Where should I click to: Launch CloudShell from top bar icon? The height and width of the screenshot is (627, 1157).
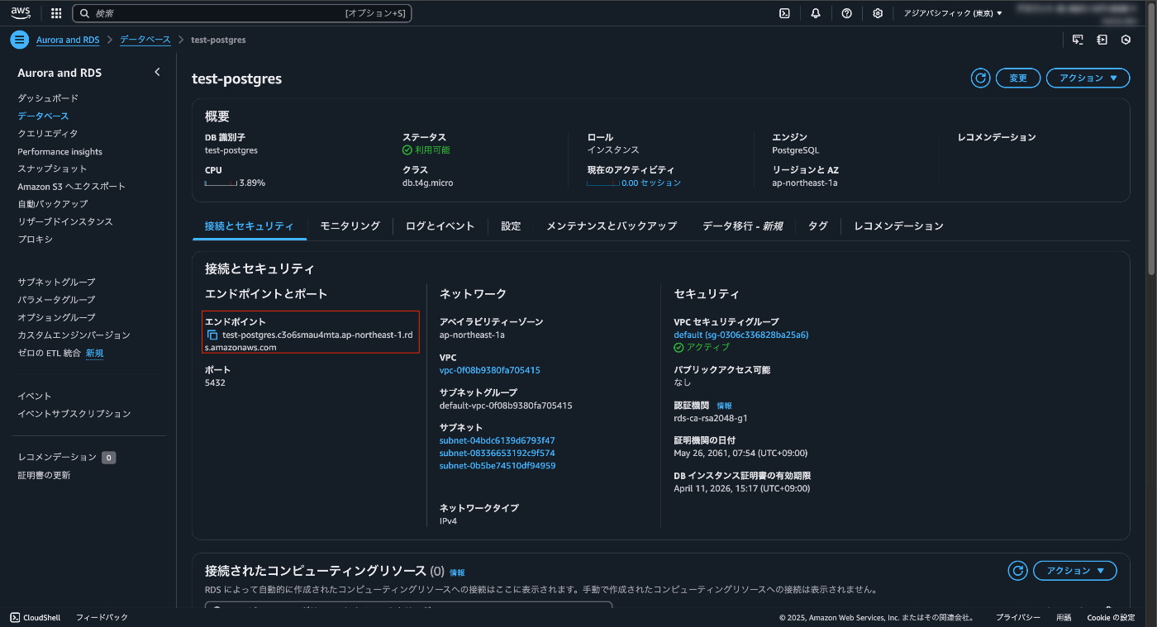(784, 13)
